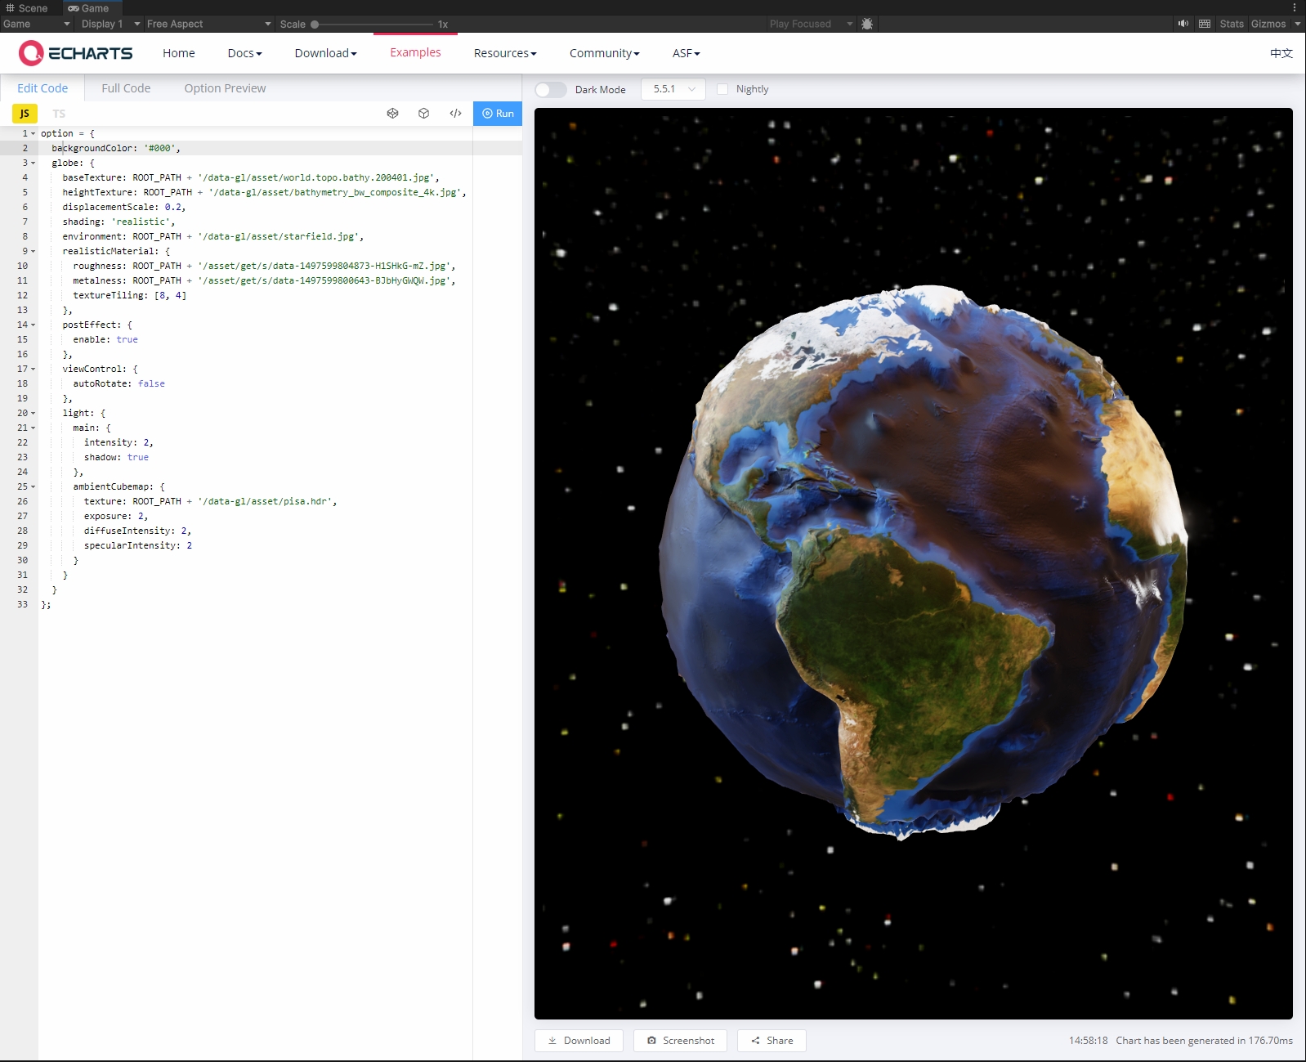Click the ECharts logo

click(x=75, y=53)
